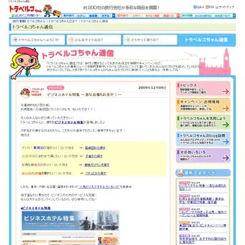Click 旅行情報トラベルコちゃん breadcrumb link
Image resolution: width=245 pixels, height=245 pixels.
[29, 21]
